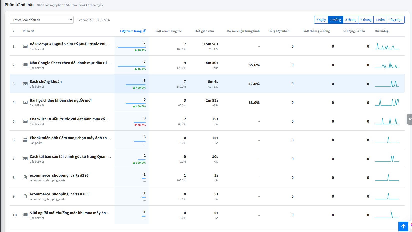Click the page-view bar for 'Mẫu Google Sheet'
The image size is (412, 232).
click(132, 66)
